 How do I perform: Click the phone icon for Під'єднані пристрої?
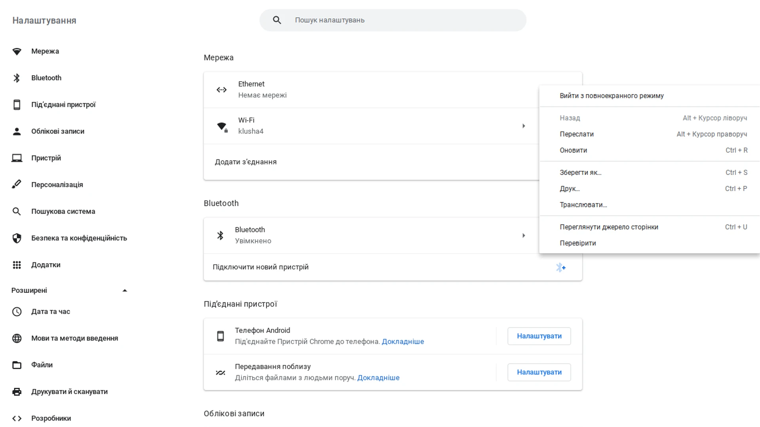(17, 105)
